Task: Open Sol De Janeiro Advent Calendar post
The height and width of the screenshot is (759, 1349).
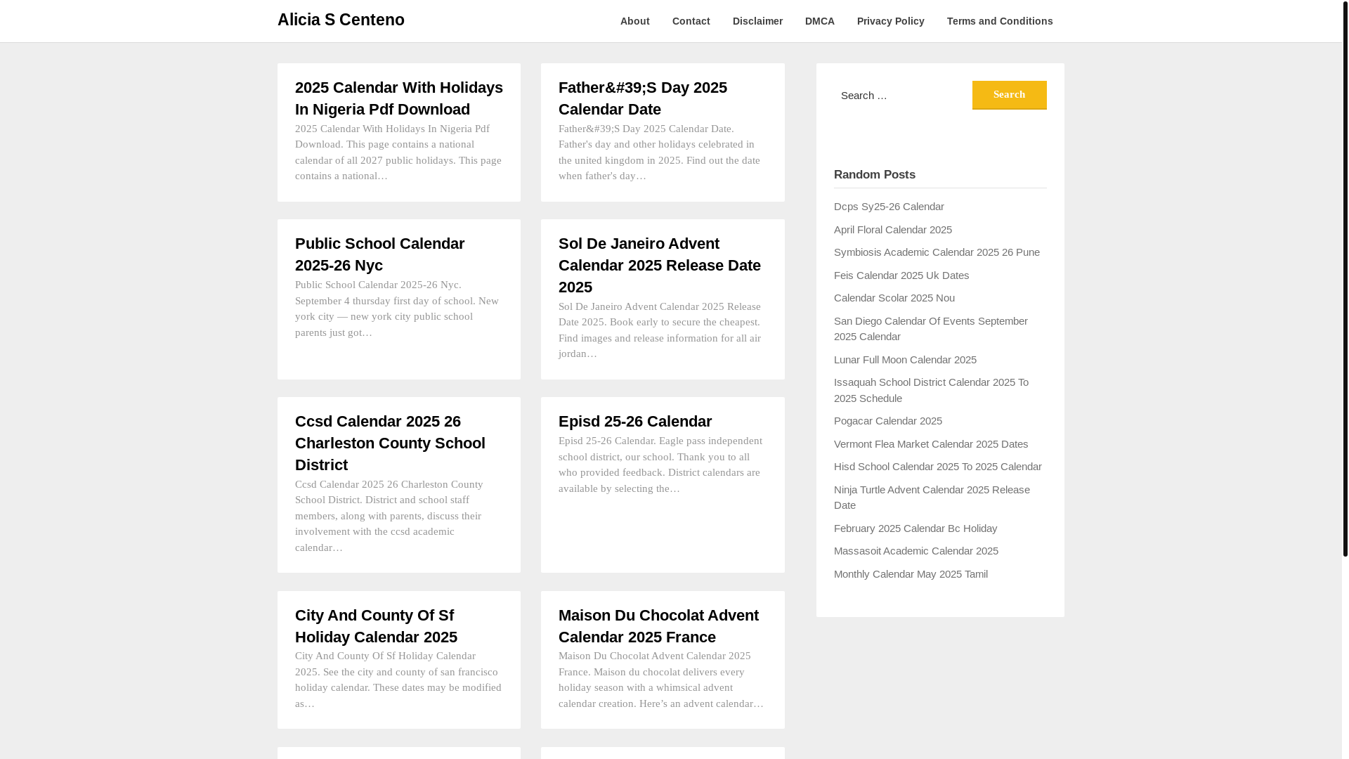Action: (x=660, y=265)
